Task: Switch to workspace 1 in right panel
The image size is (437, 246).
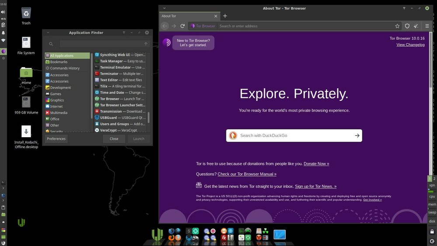Action: coord(430,179)
